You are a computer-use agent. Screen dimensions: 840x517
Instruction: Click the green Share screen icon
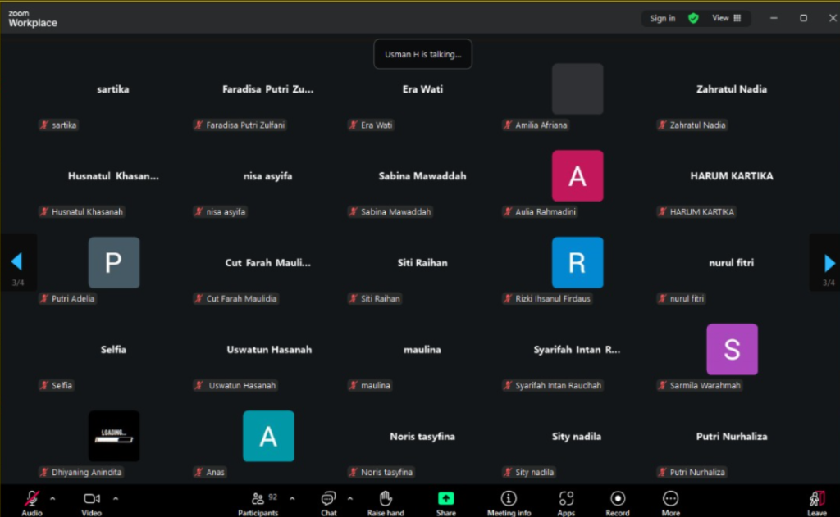445,498
